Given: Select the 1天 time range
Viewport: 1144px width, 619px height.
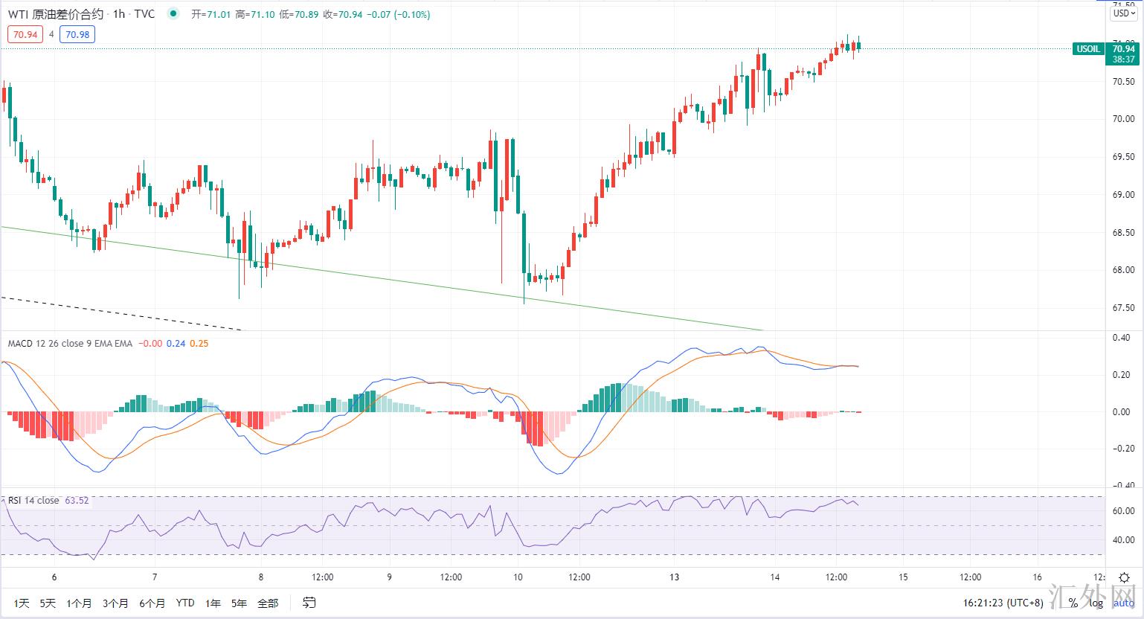Looking at the screenshot, I should [x=22, y=603].
